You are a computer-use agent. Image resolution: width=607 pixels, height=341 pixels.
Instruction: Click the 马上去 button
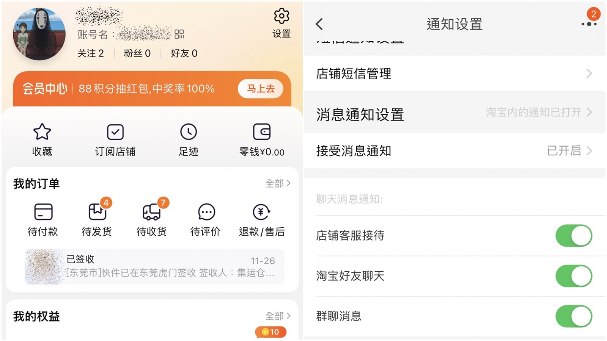261,89
